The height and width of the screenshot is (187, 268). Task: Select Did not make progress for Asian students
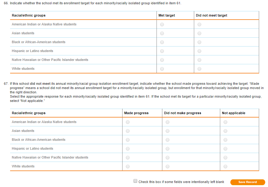[168, 131]
